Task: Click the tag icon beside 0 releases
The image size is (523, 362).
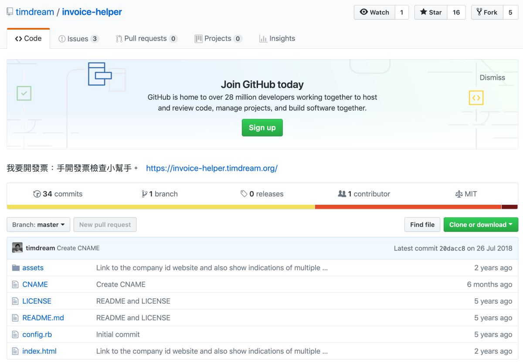Action: tap(244, 194)
